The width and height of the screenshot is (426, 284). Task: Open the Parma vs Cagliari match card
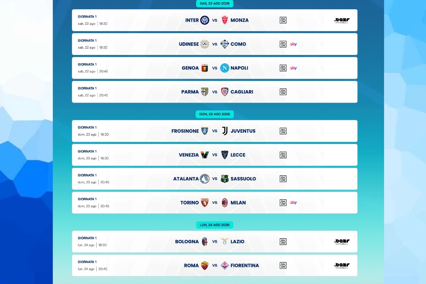[x=215, y=92]
